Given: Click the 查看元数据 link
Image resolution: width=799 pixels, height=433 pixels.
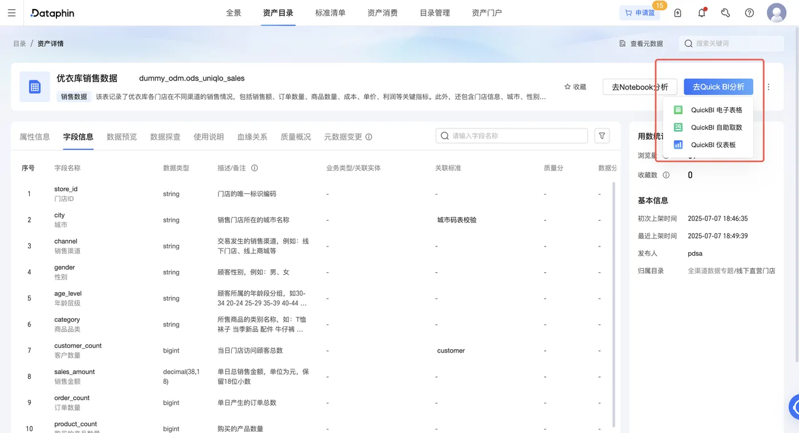Looking at the screenshot, I should coord(641,43).
